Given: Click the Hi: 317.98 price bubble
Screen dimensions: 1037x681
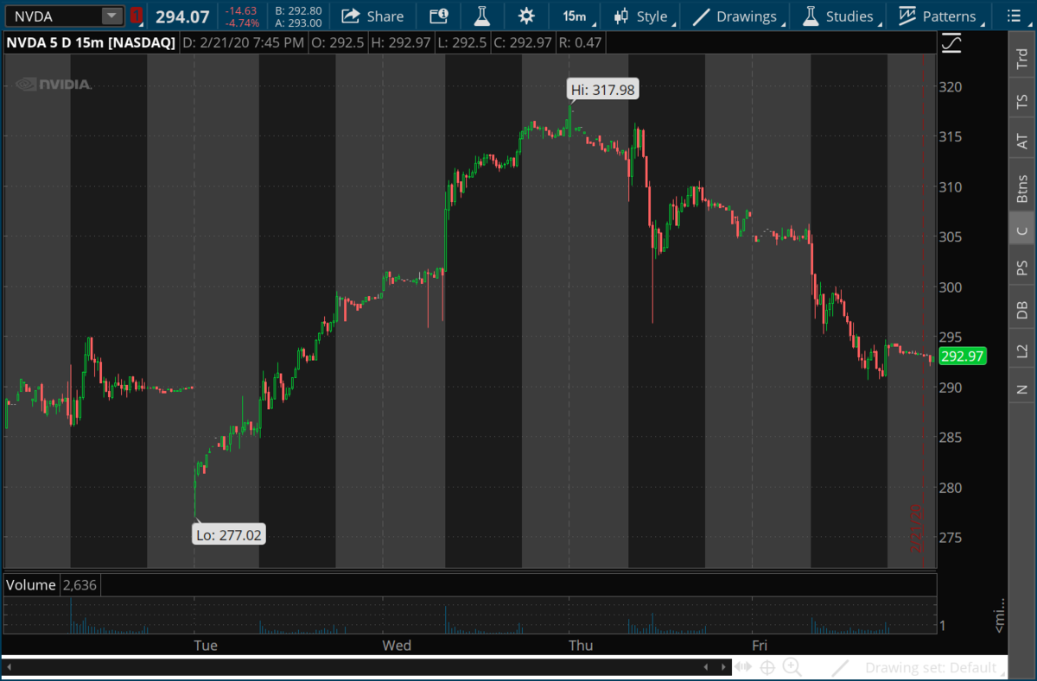Looking at the screenshot, I should (x=603, y=89).
